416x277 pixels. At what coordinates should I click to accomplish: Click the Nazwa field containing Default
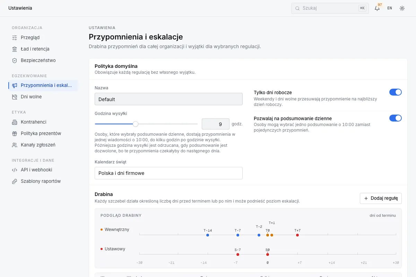pos(168,99)
